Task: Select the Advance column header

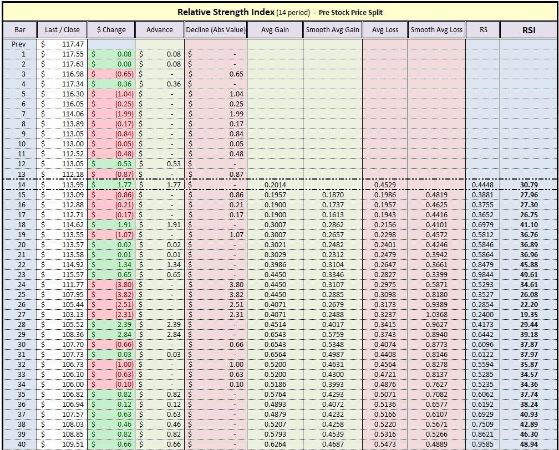Action: click(159, 30)
